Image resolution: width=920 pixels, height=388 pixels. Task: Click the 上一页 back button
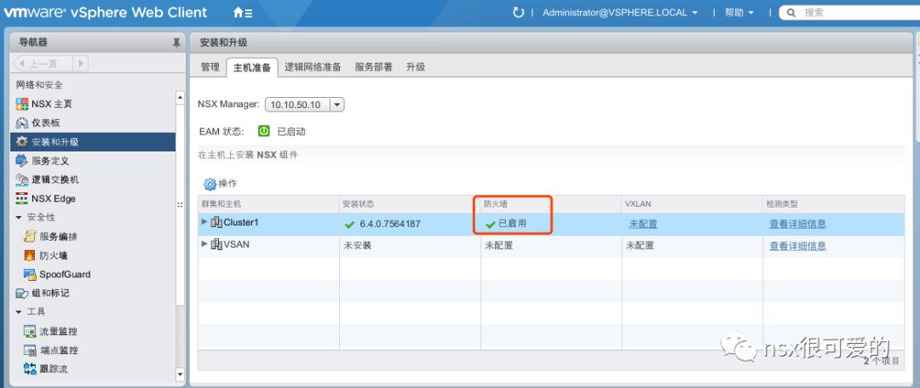pyautogui.click(x=43, y=63)
